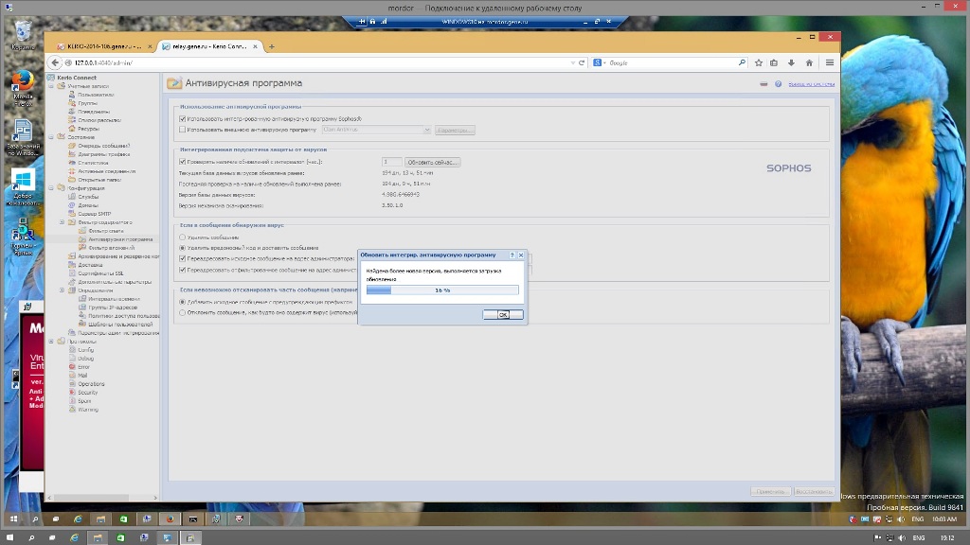970x545 pixels.
Task: Click the Firefox home icon
Action: tap(808, 62)
